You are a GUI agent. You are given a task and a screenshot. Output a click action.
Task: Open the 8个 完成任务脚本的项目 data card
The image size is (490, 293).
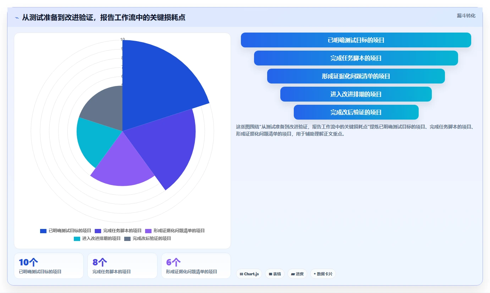(x=122, y=266)
